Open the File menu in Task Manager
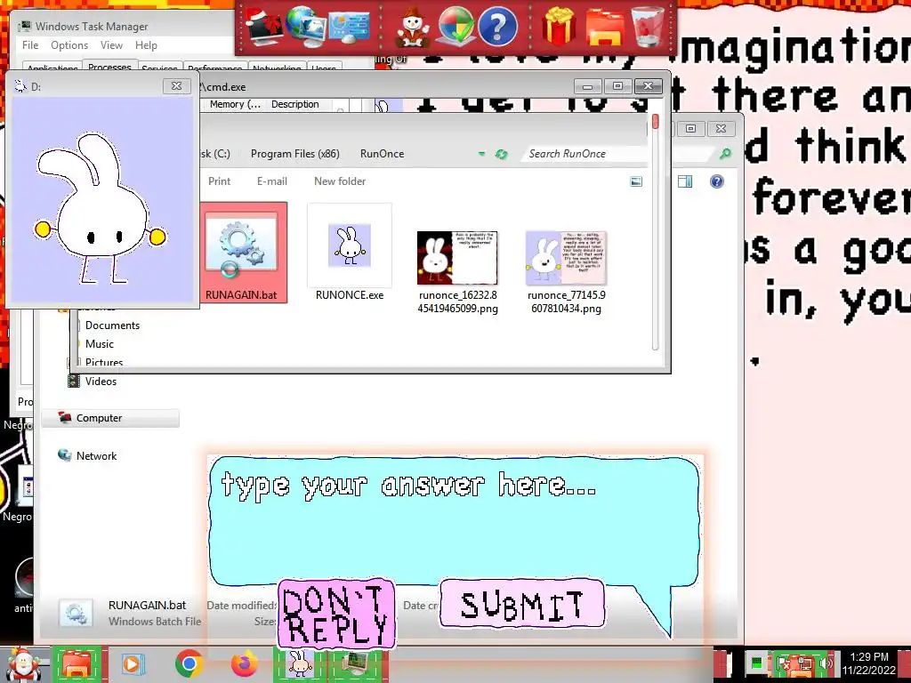The width and height of the screenshot is (911, 683). (30, 45)
